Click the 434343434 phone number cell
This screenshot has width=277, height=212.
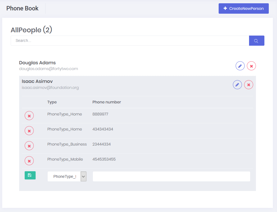coord(103,129)
